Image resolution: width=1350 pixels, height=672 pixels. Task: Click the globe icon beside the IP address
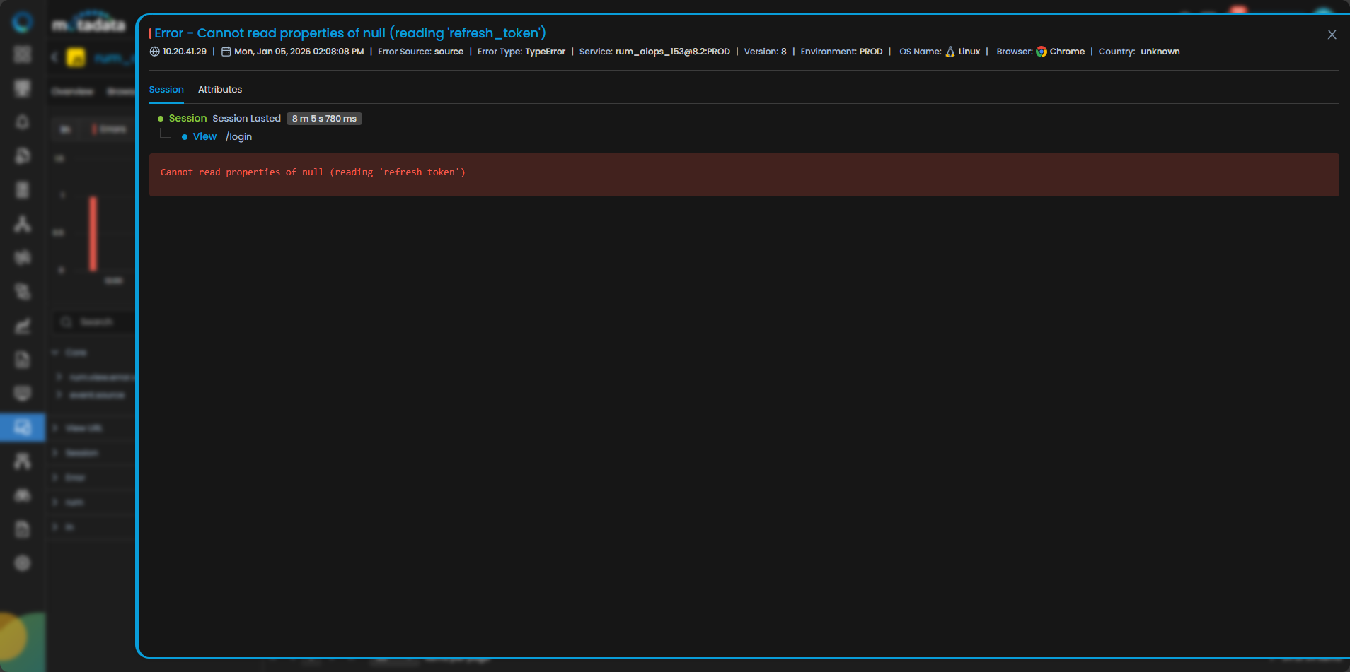154,52
